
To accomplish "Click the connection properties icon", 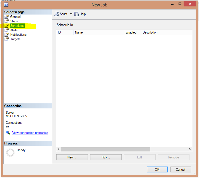I will [x=8, y=133].
